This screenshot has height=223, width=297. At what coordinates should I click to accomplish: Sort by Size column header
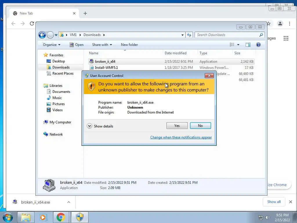point(244,53)
